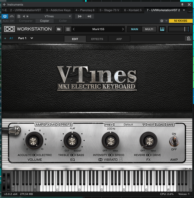Open the VTines preset dropdown
The height and width of the screenshot is (198, 194).
coord(51,16)
